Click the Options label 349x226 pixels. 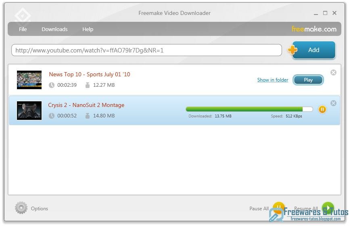(x=40, y=209)
